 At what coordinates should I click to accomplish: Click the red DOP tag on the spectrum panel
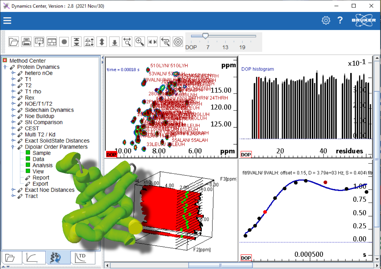tap(112, 154)
